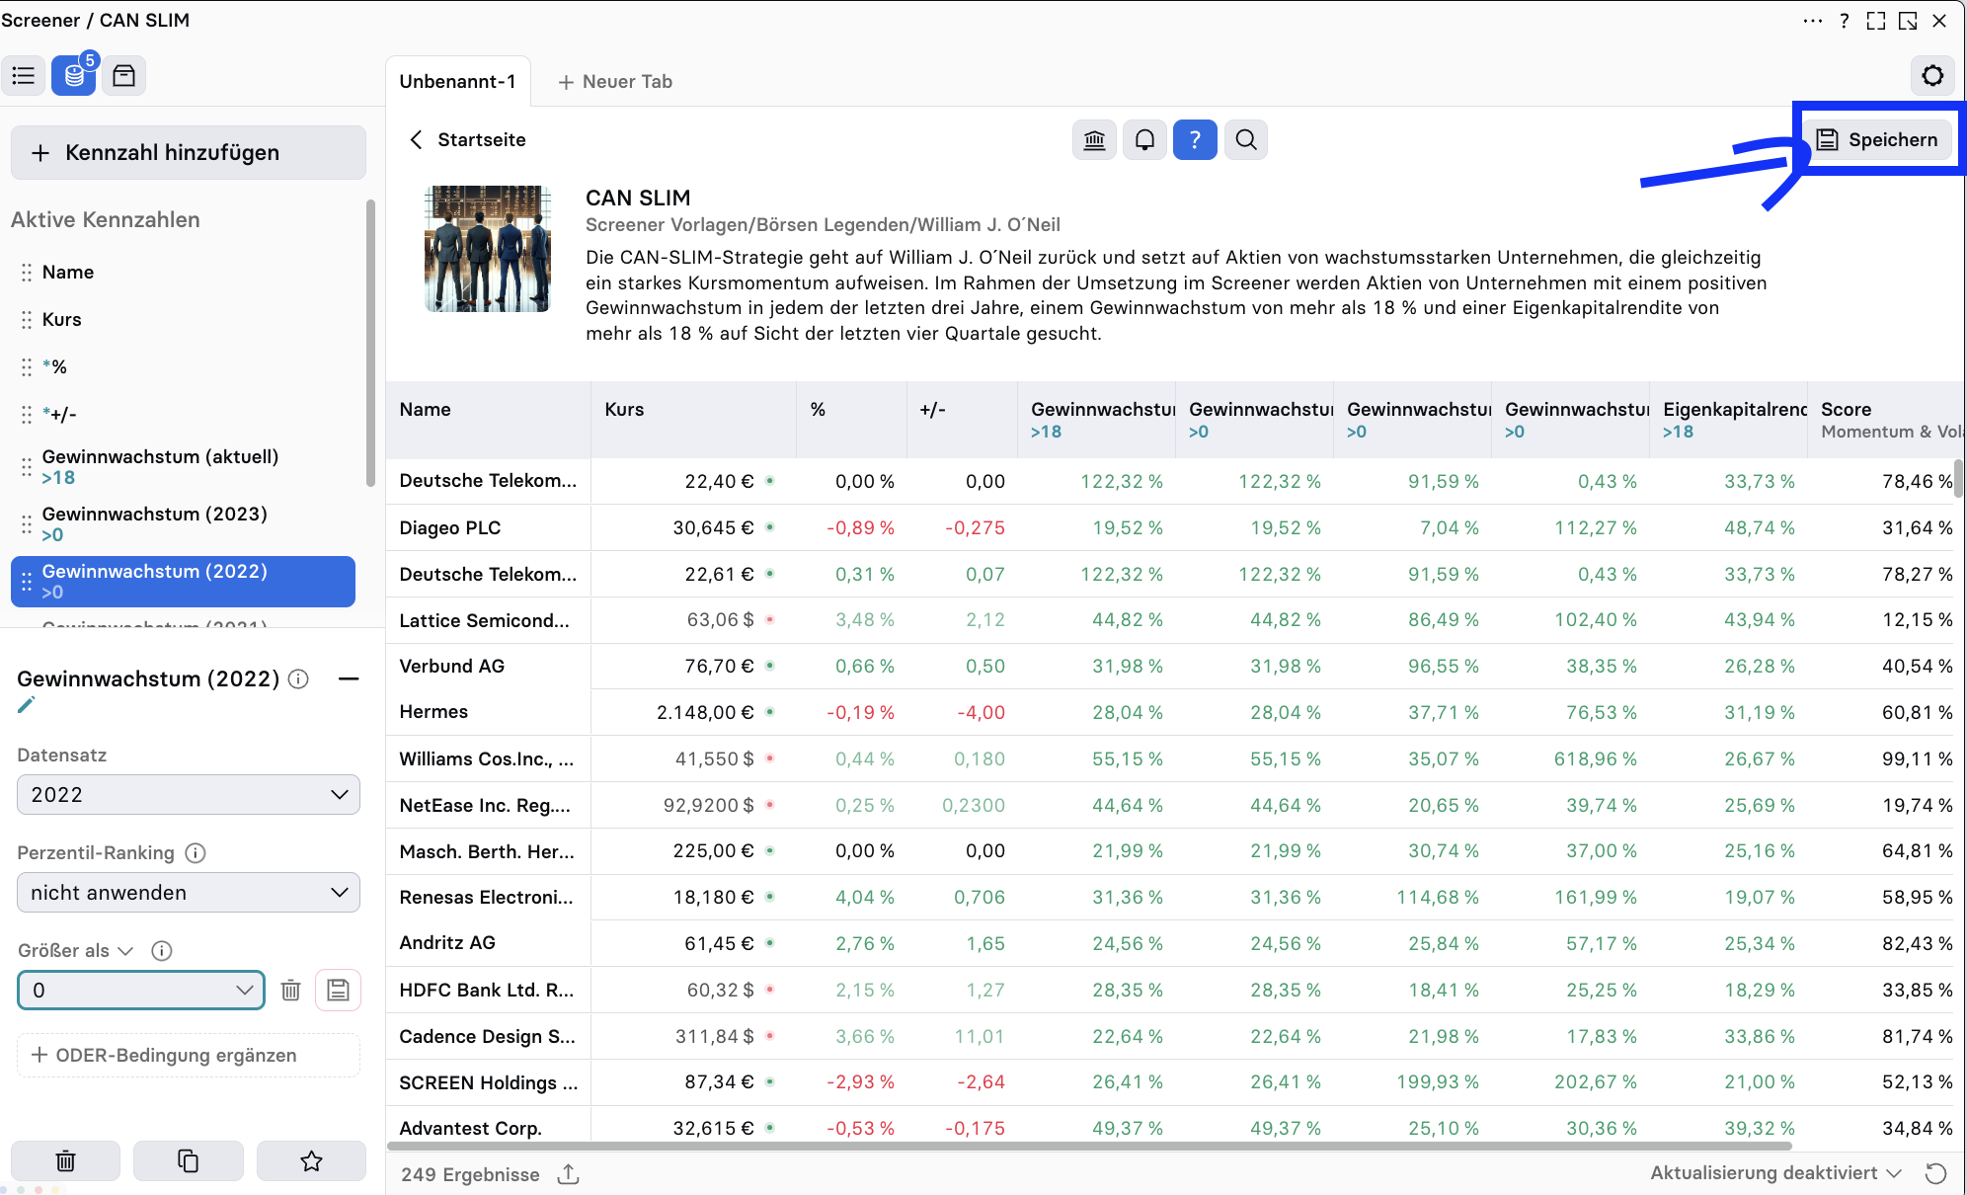Click info icon next to Gewinnwachstum (2022)
Screen dimensions: 1967x1195
pyautogui.click(x=298, y=679)
